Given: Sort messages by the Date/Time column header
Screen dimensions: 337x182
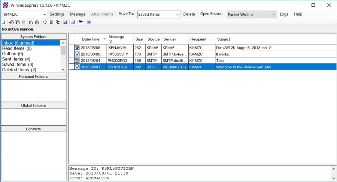Looking at the screenshot, I should click(91, 39).
